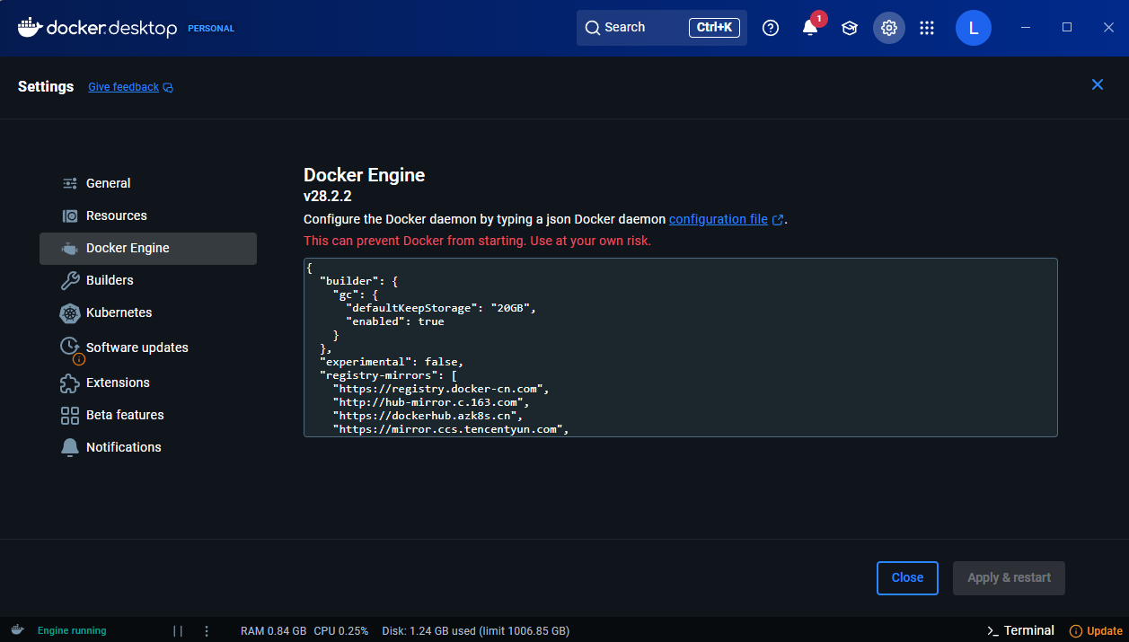Click the status bar whale icon
The height and width of the screenshot is (642, 1129).
pos(17,630)
